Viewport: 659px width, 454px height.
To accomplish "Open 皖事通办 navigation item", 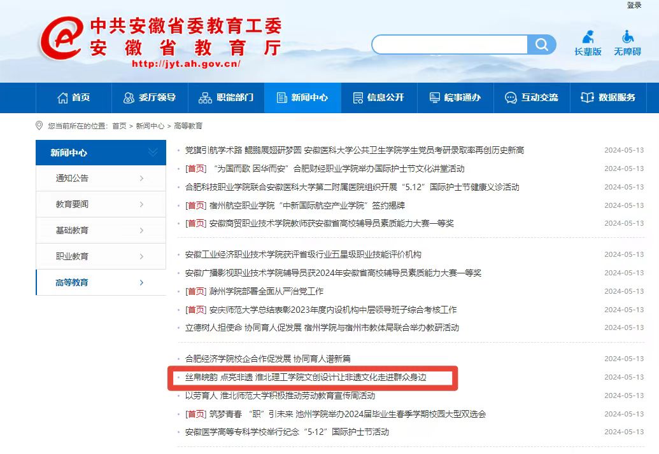I will tap(455, 97).
